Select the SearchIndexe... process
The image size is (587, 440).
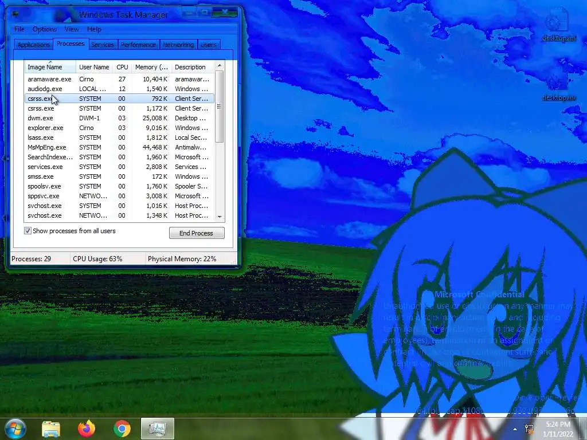[x=119, y=157]
